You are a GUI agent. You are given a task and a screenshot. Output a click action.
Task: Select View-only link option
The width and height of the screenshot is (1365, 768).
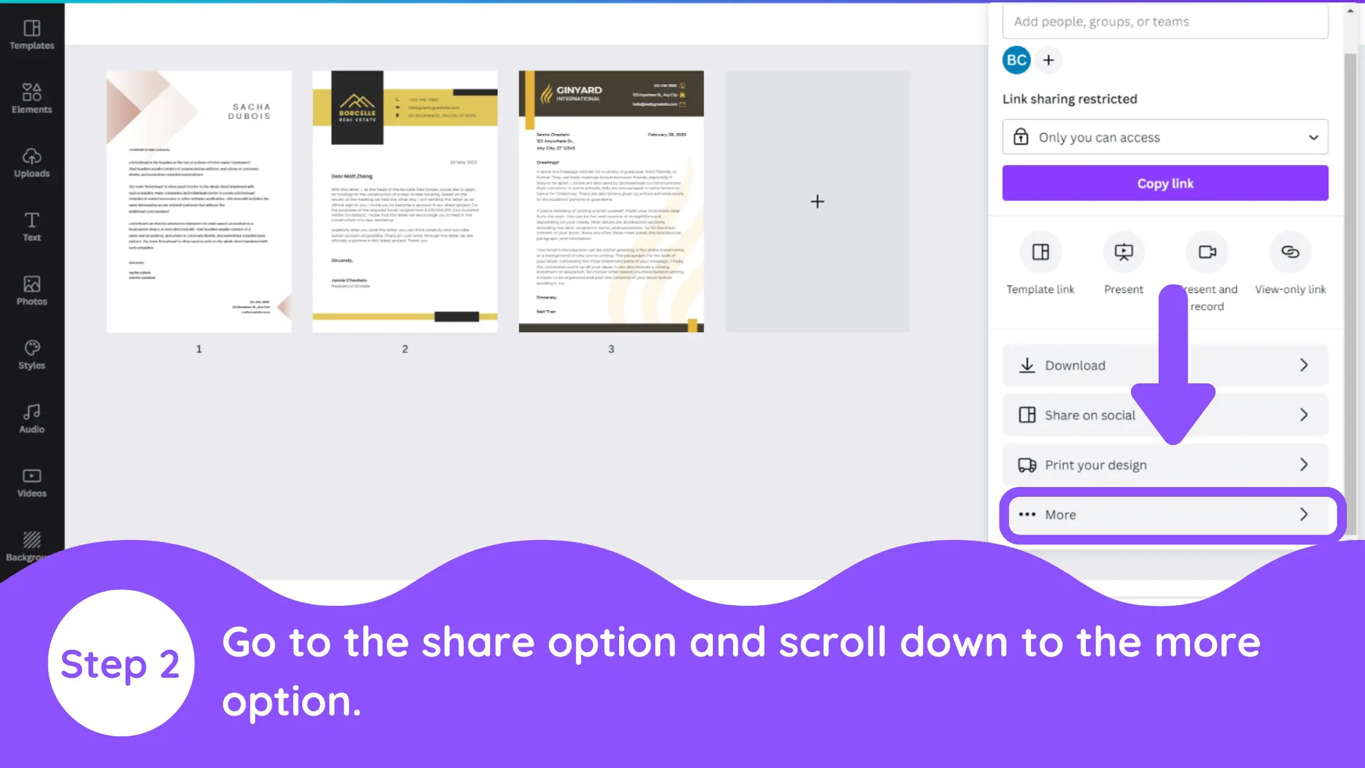coord(1290,267)
